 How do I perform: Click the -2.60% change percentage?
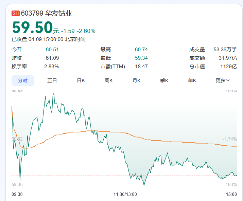pos(86,31)
